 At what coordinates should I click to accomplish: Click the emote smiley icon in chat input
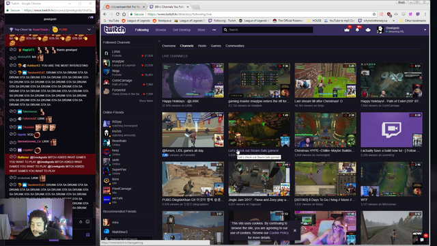tap(87, 221)
